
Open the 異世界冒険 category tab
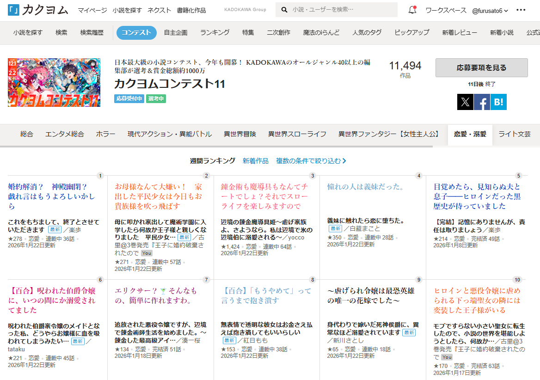239,134
